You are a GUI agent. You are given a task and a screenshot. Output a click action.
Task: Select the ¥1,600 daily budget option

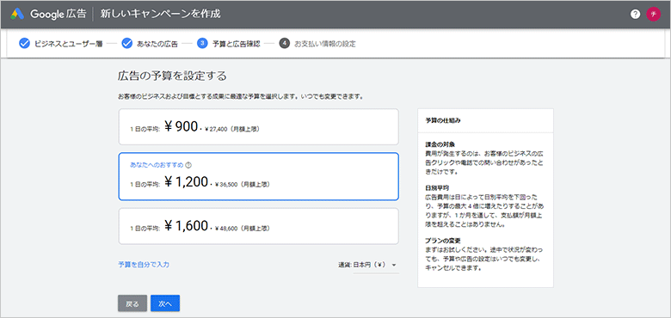[x=258, y=226]
